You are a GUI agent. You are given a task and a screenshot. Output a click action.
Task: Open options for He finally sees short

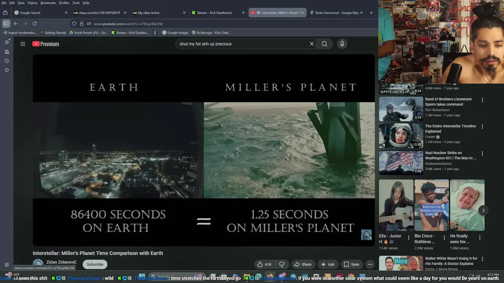(x=480, y=238)
